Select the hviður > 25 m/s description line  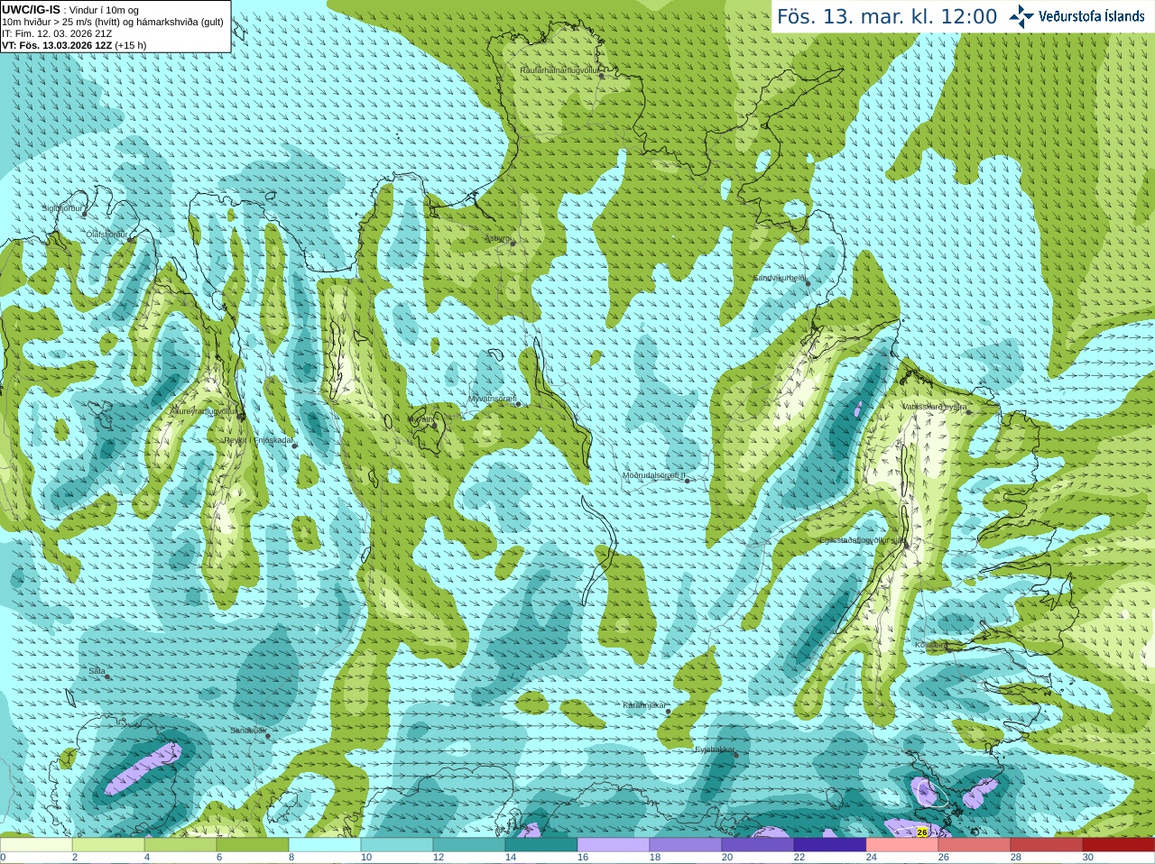point(113,22)
